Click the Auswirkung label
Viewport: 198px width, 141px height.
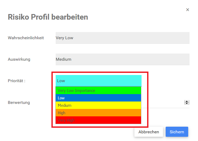19,59
